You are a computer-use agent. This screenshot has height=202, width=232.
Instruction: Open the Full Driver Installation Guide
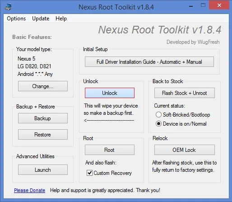pos(149,62)
